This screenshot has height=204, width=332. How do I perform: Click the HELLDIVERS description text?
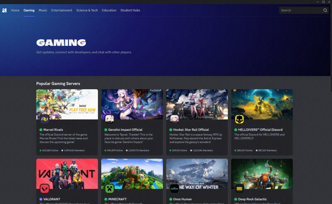(259, 136)
